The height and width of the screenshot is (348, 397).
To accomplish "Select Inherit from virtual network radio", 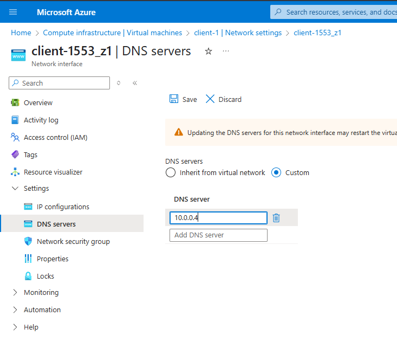I will click(x=171, y=172).
